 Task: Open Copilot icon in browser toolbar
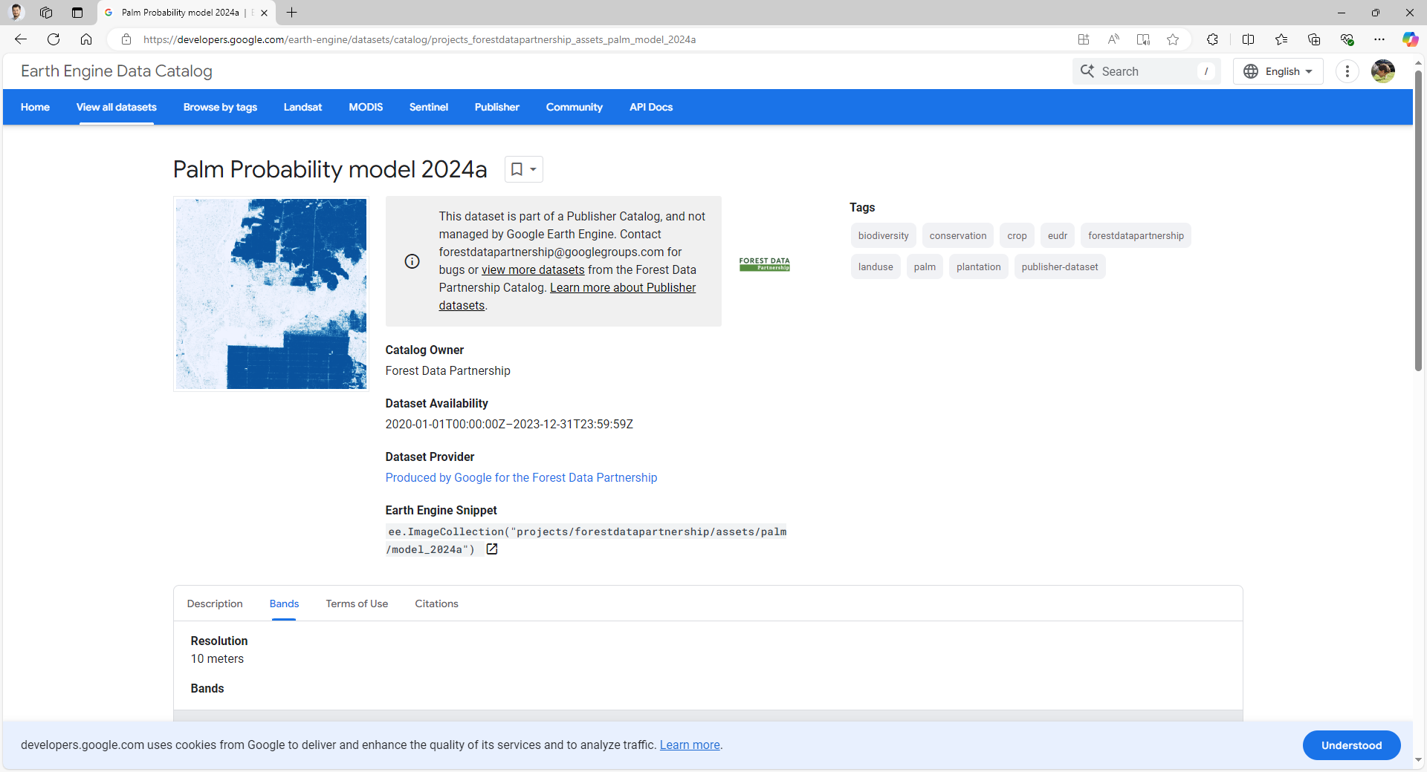click(1409, 39)
